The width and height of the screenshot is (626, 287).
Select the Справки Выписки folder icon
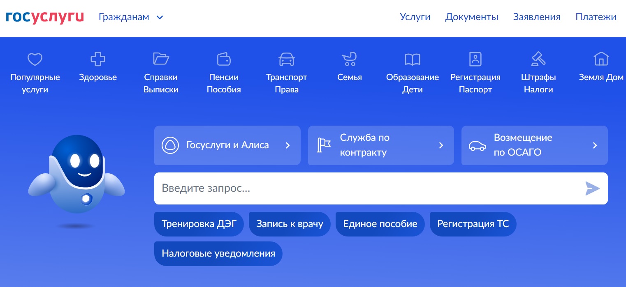[161, 59]
